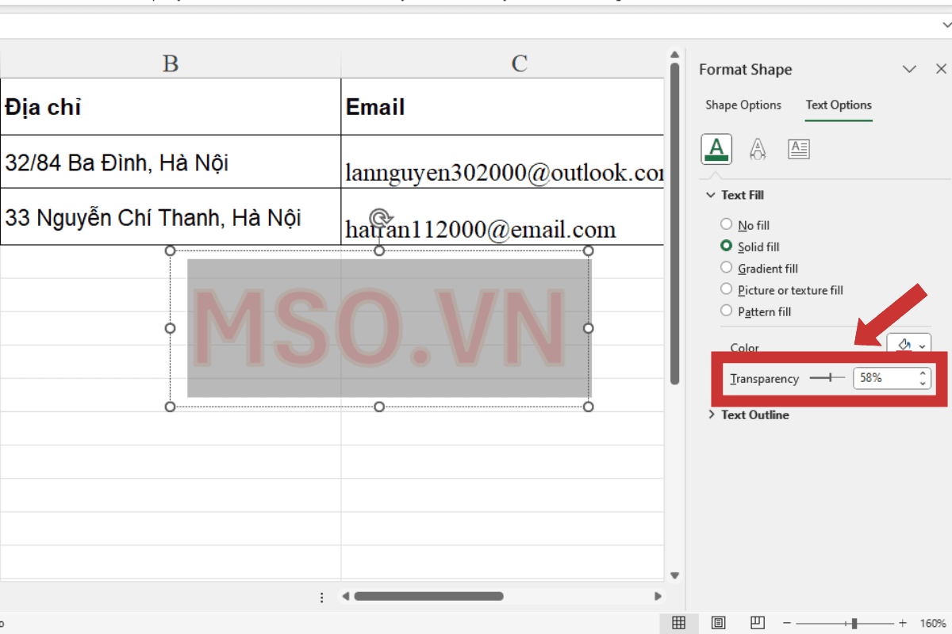Select the Text Effects icon

758,149
